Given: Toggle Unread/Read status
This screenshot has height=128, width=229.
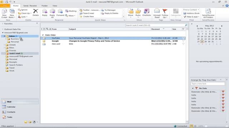Looking at the screenshot, I should [x=157, y=14].
